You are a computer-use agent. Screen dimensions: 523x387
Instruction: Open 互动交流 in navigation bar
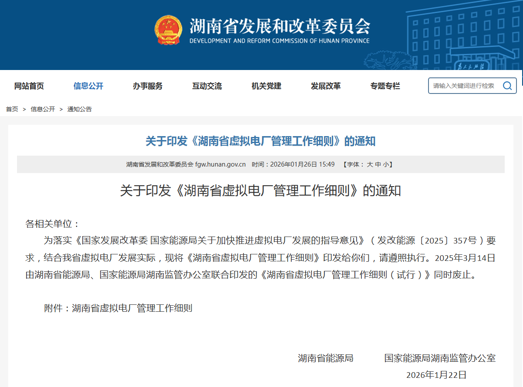tap(207, 86)
